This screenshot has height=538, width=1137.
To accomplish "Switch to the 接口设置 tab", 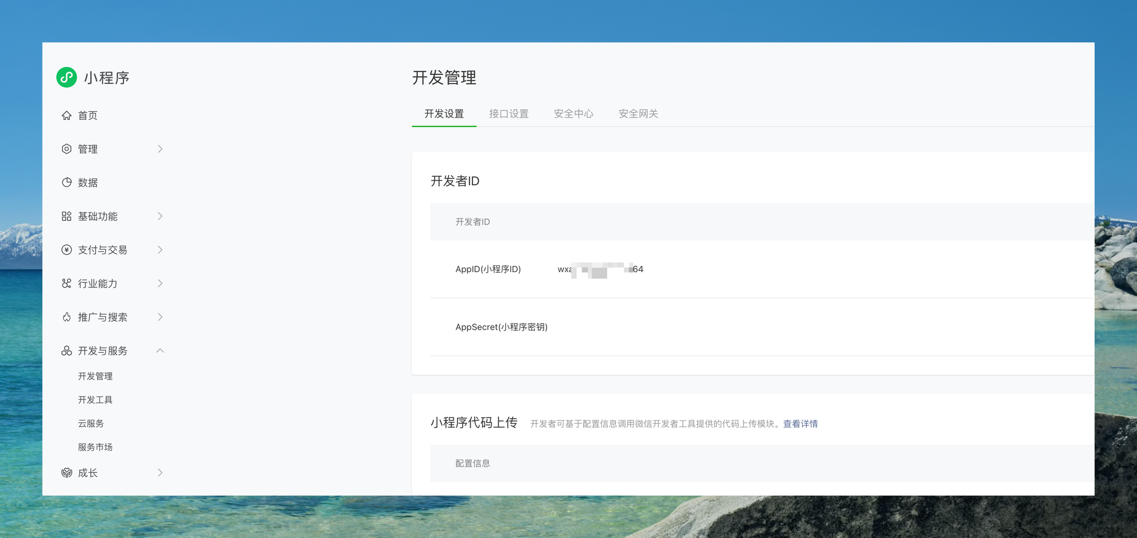I will 509,114.
